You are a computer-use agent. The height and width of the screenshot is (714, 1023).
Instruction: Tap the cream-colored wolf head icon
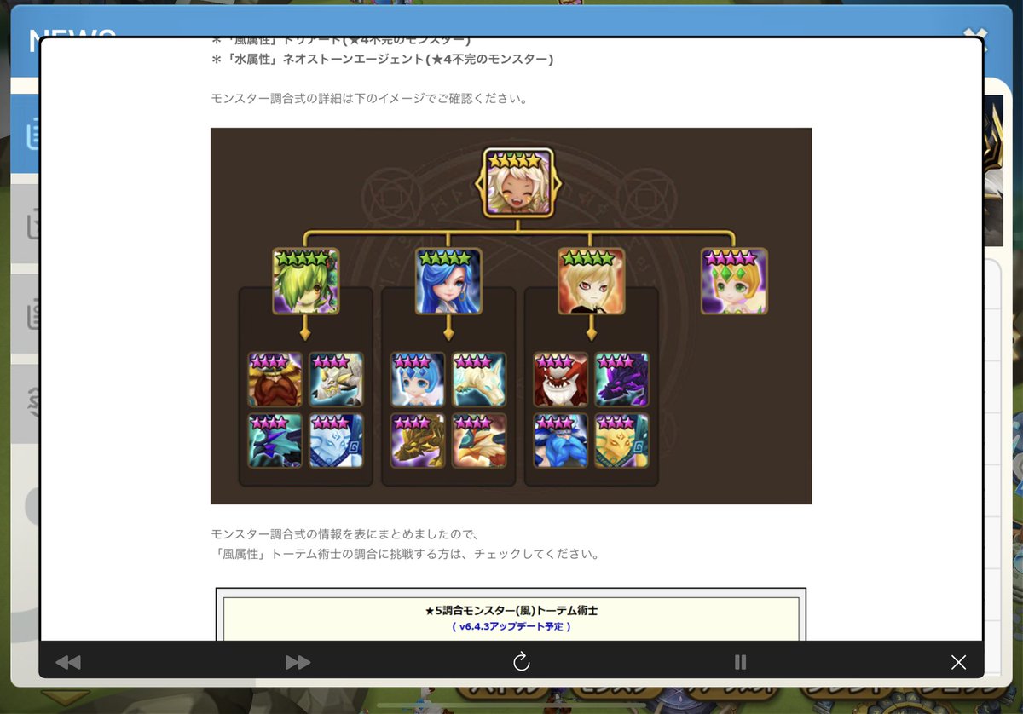click(x=479, y=379)
